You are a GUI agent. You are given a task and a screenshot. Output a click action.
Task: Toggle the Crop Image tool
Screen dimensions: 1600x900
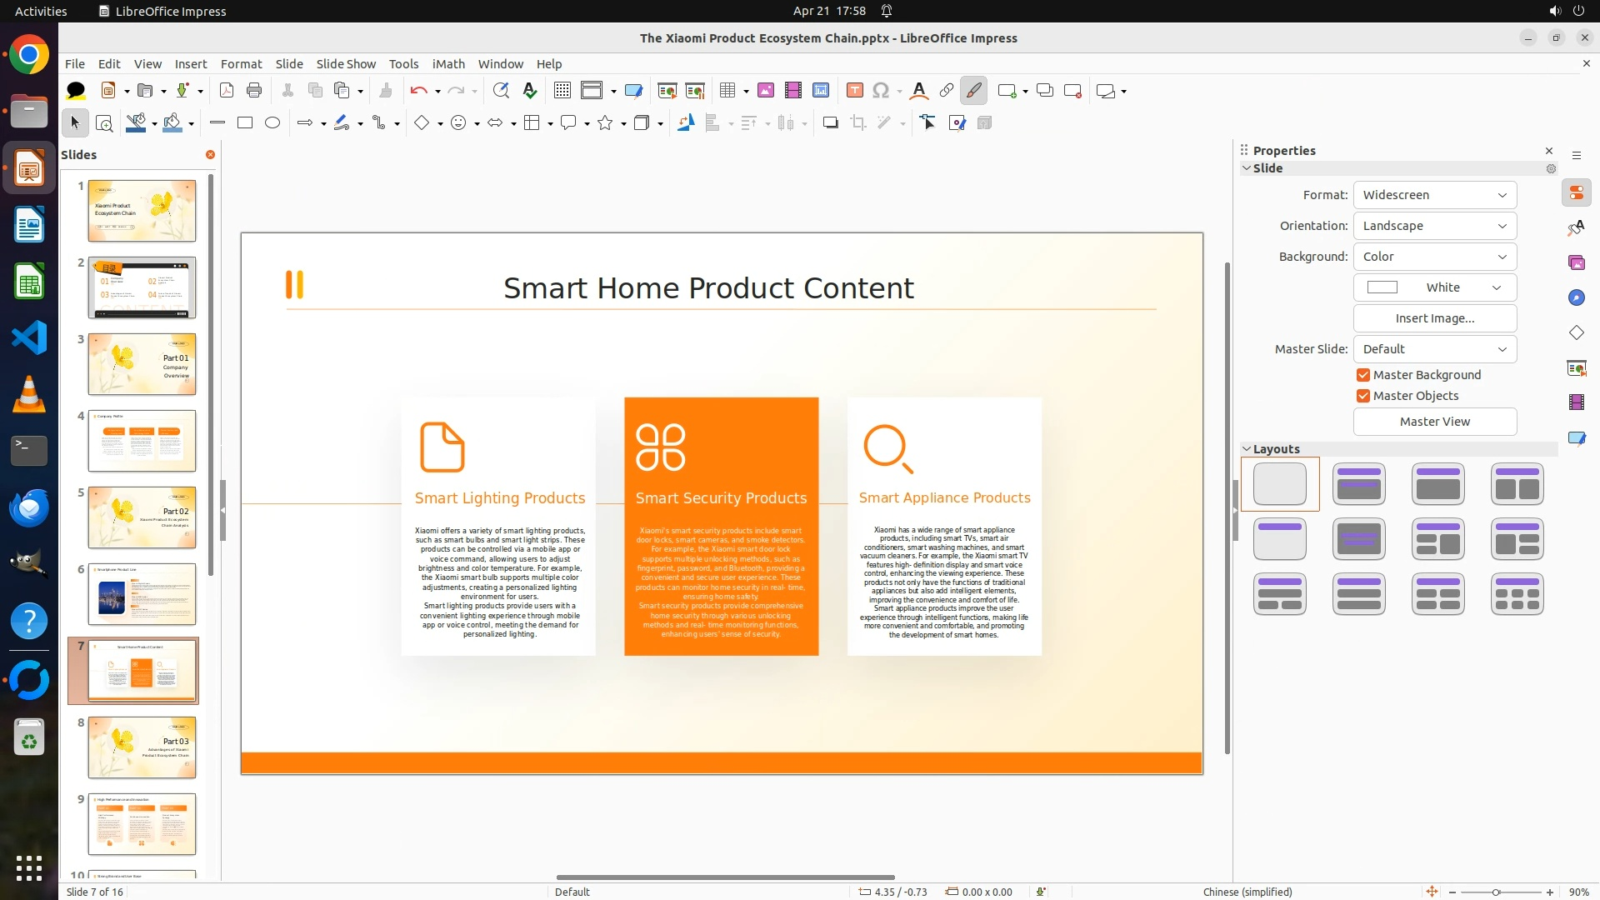tap(858, 123)
